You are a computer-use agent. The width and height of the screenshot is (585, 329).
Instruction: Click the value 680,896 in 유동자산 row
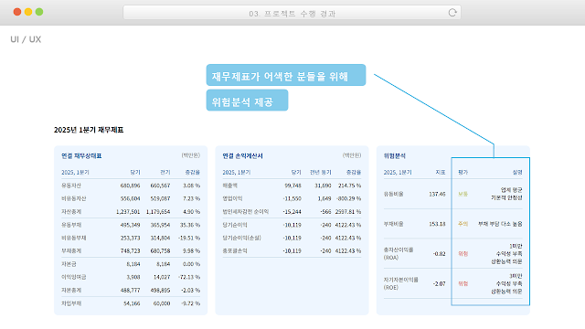[130, 186]
